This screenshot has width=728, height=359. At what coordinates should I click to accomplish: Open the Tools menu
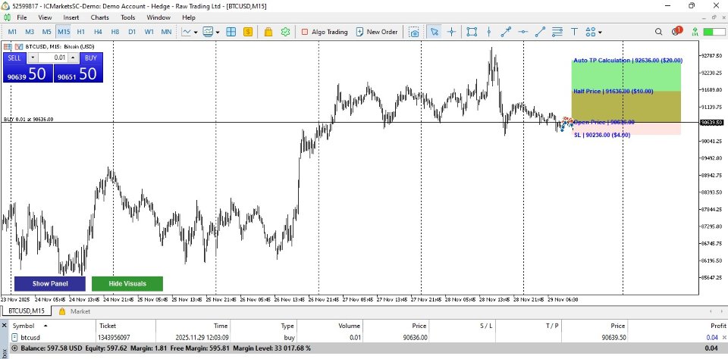point(128,17)
